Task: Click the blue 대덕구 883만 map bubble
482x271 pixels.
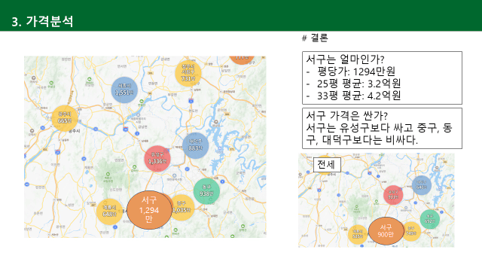Action: pos(196,145)
